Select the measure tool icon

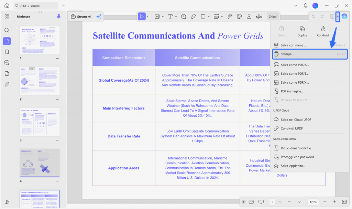coord(216,17)
